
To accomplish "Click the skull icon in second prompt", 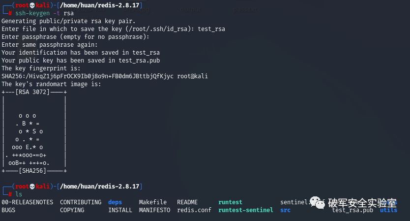I will 32,187.
